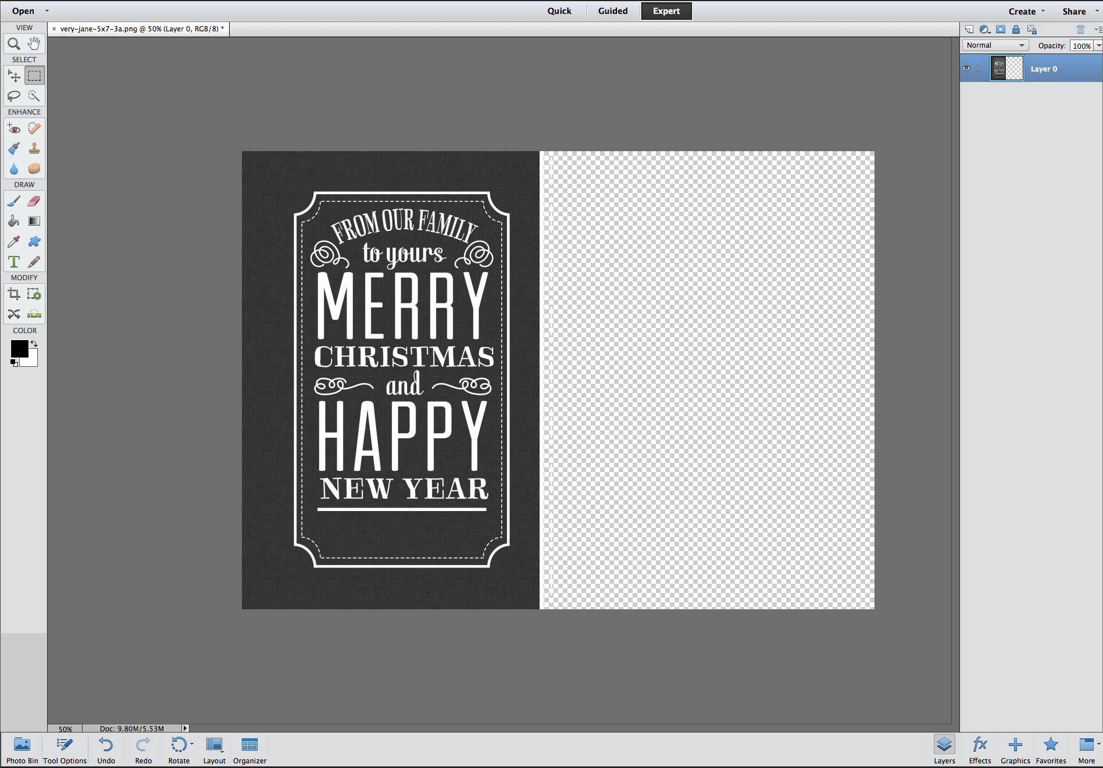Open the Normal blend mode dropdown
This screenshot has height=768, width=1103.
[995, 45]
